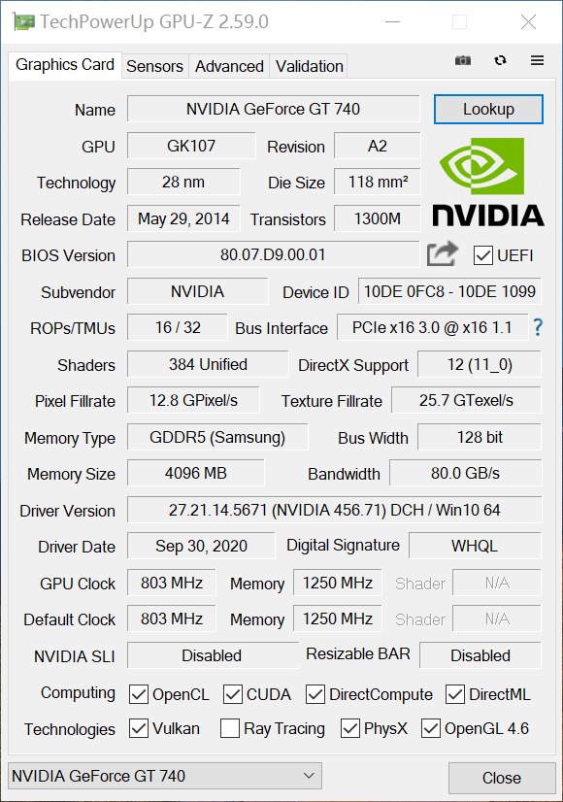Toggle the DirectML checkbox

point(455,694)
